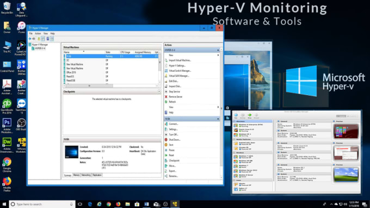This screenshot has width=370, height=208.
Task: Open Virtual SAN Manager
Action: [x=179, y=76]
